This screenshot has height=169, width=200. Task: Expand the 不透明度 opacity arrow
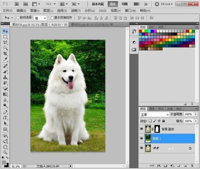196,114
